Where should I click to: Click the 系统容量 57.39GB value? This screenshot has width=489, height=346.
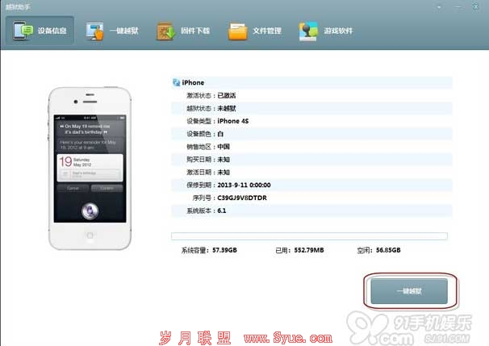tap(224, 250)
